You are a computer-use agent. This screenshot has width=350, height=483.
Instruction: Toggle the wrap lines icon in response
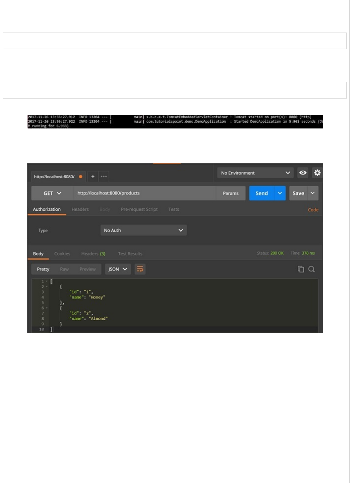(x=140, y=269)
